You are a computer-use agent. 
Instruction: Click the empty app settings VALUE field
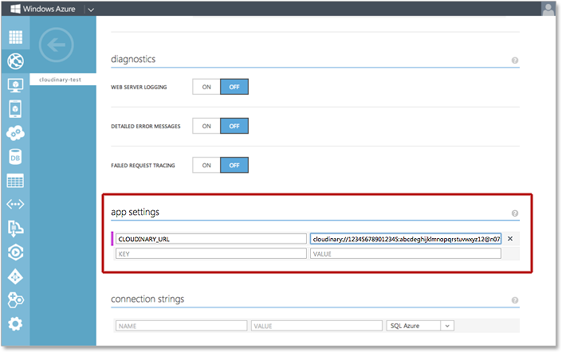pyautogui.click(x=406, y=253)
